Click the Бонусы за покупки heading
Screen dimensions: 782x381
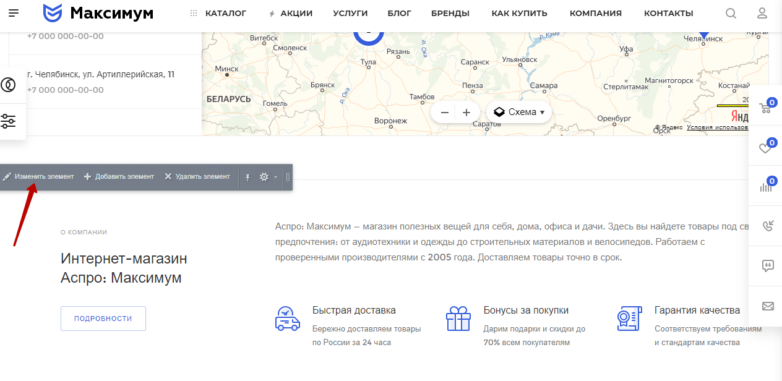pos(526,310)
